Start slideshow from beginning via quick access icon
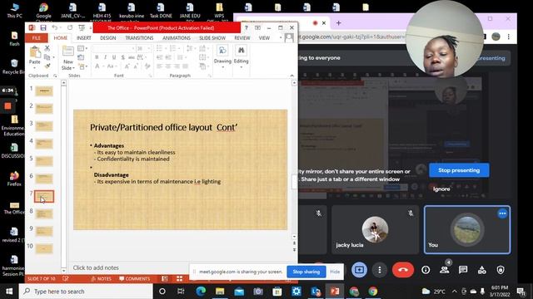This screenshot has height=299, width=533. pyautogui.click(x=82, y=27)
